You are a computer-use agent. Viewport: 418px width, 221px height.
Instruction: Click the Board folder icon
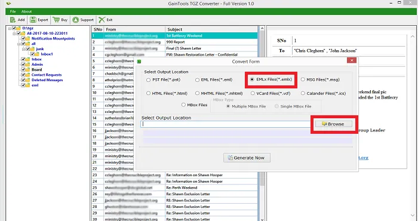(28, 69)
